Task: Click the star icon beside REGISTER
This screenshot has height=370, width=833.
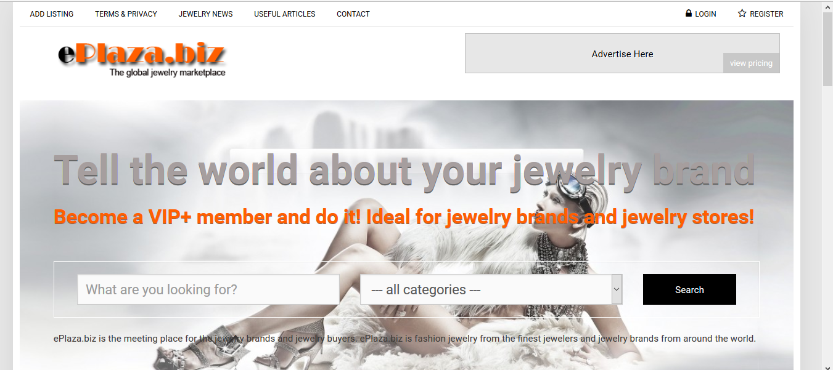Action: 742,13
